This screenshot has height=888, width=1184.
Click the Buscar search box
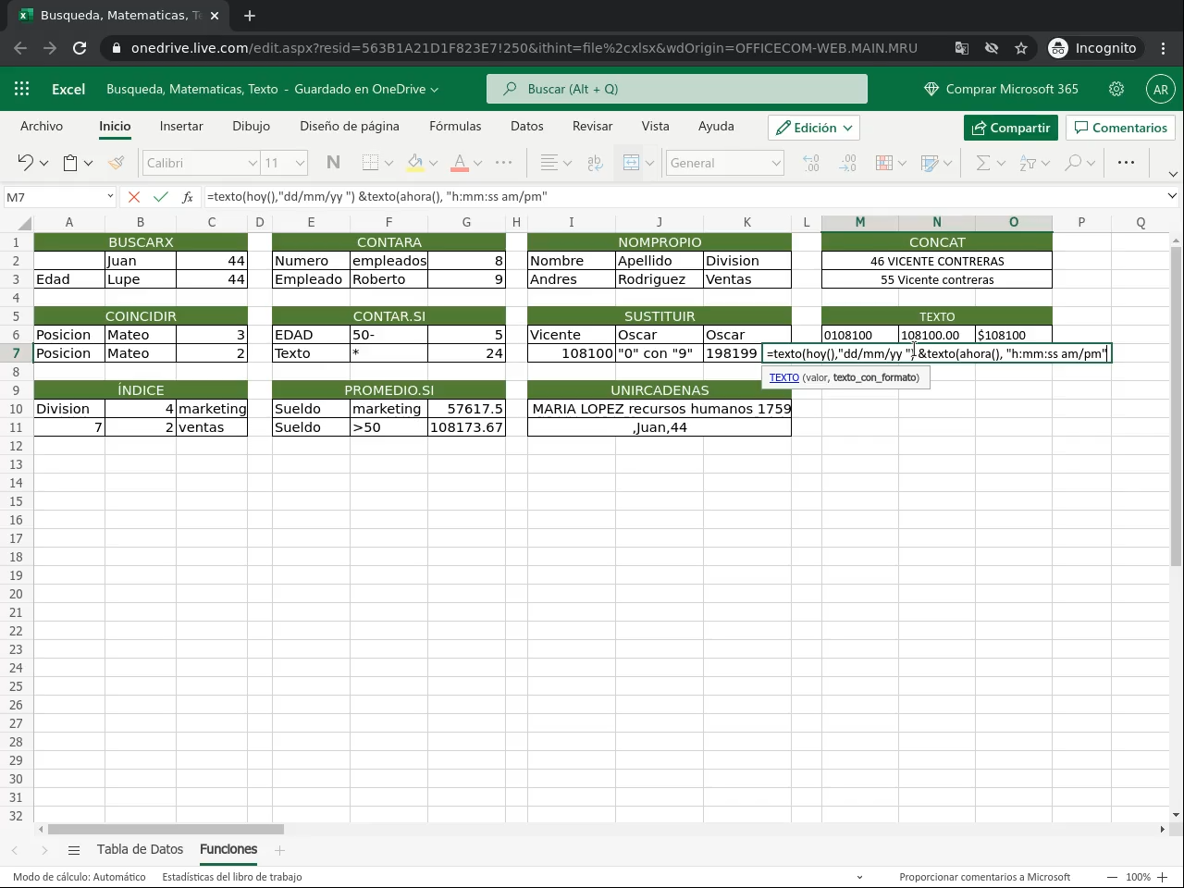[x=677, y=89]
